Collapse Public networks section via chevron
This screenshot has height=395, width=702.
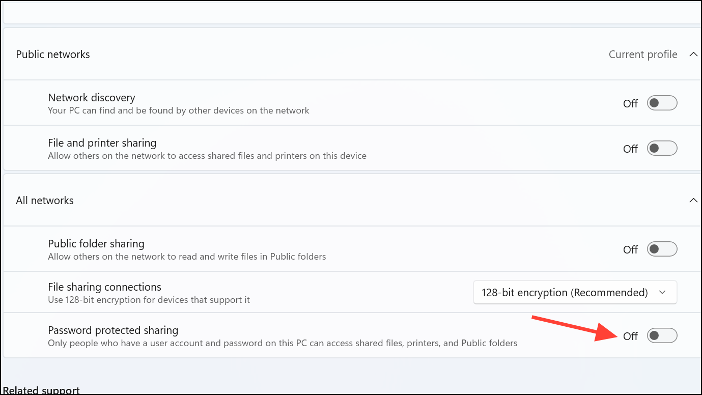point(693,54)
